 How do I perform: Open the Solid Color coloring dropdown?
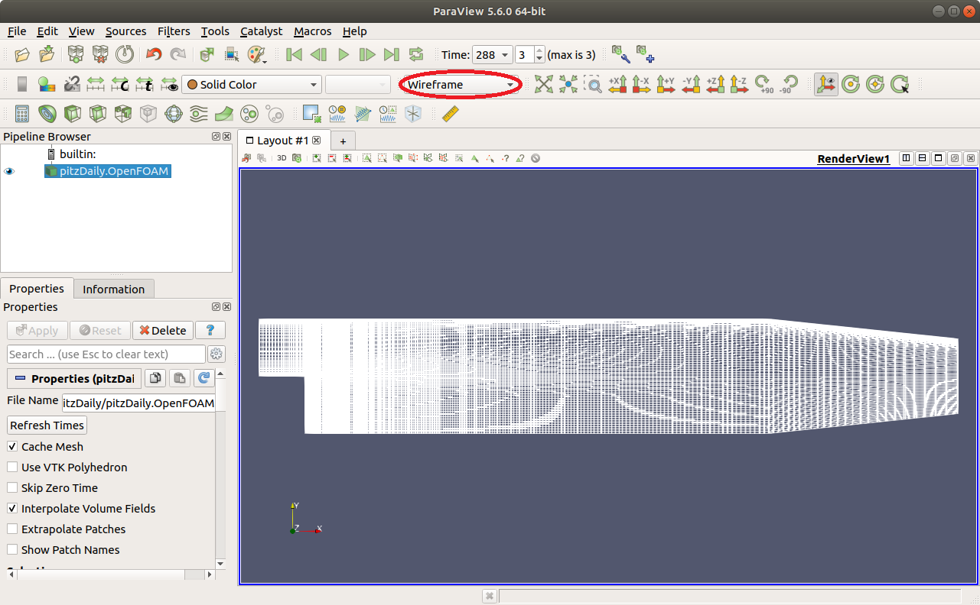(251, 85)
